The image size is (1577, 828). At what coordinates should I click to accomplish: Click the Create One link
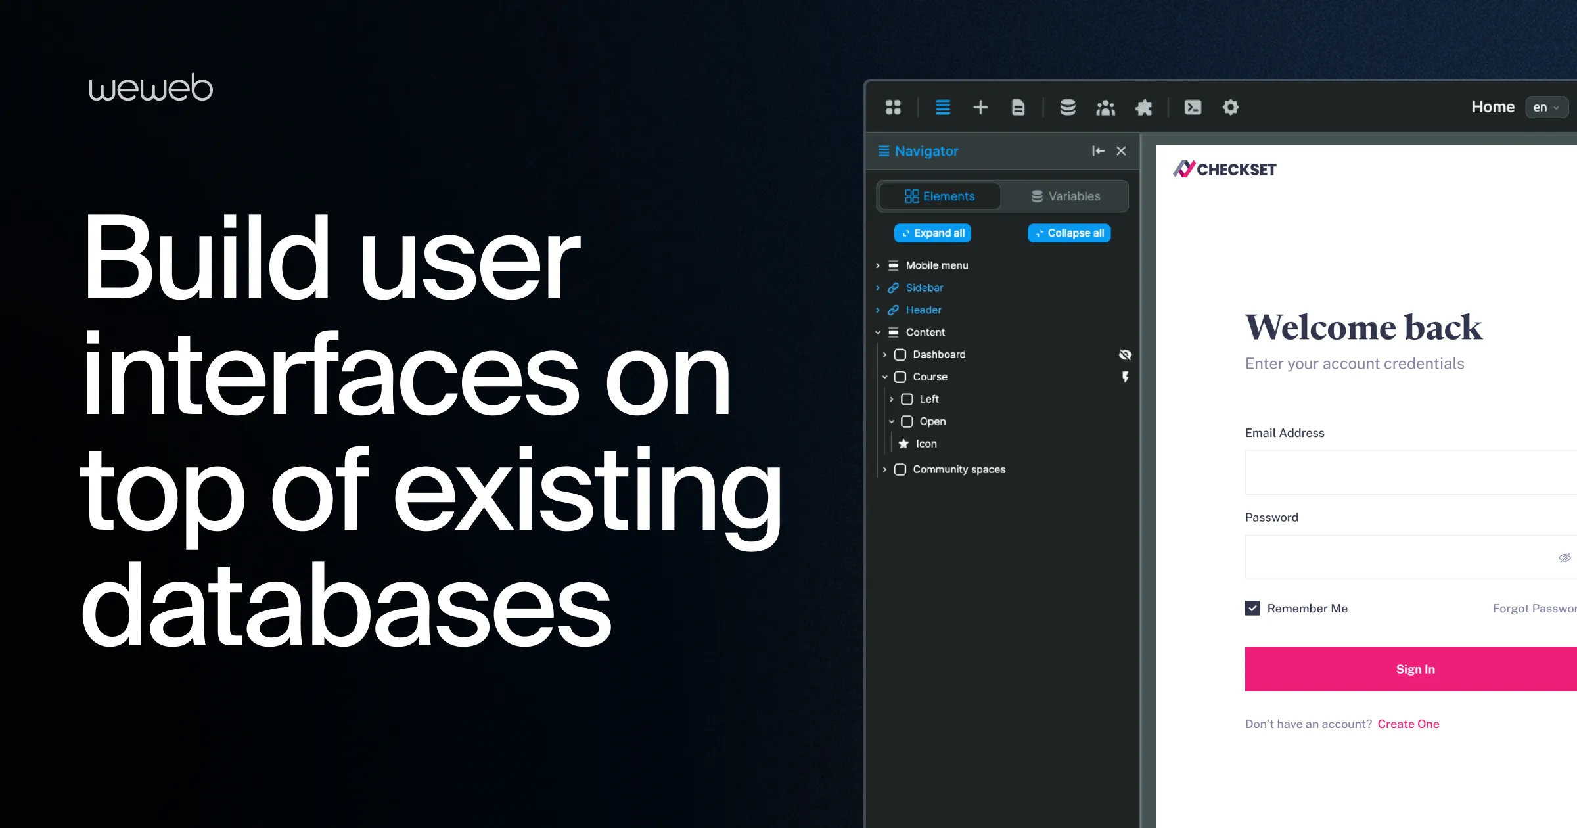1408,724
